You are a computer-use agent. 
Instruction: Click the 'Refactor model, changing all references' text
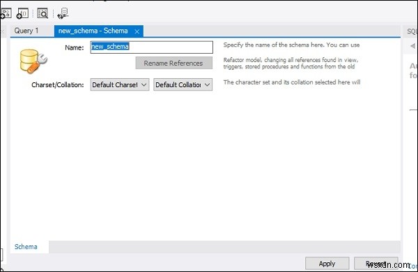coord(291,63)
